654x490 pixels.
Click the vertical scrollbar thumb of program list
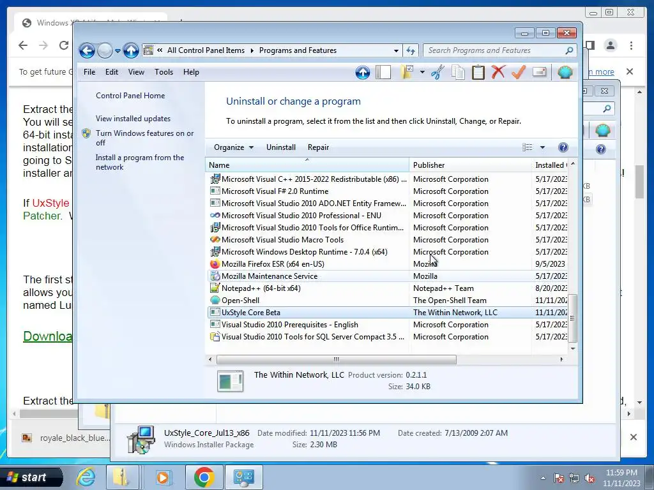[x=573, y=318]
